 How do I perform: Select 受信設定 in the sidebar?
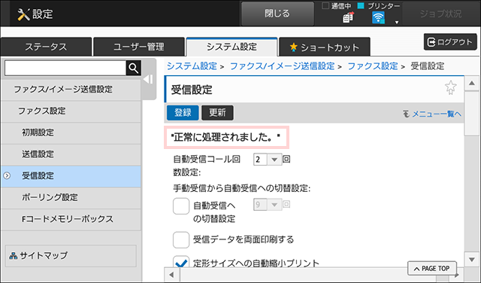pos(71,176)
